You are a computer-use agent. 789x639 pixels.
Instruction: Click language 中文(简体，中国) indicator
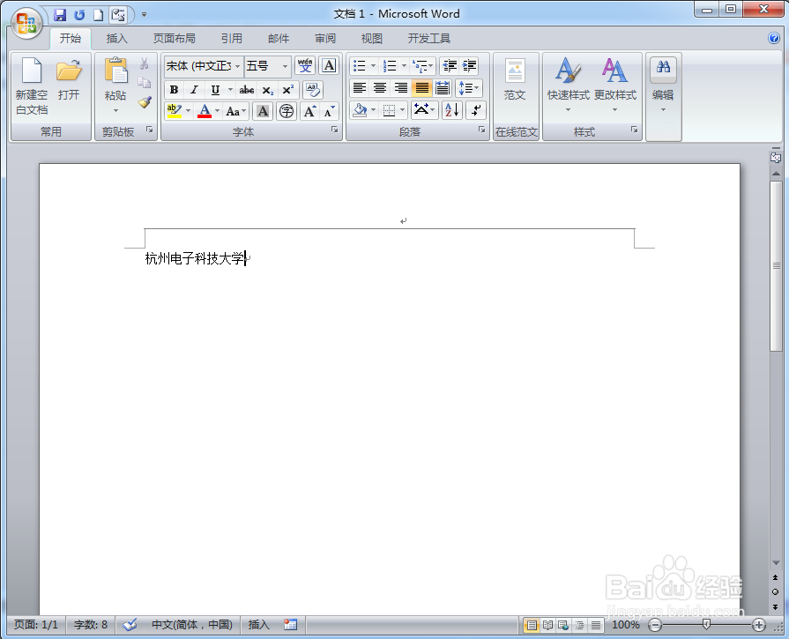tap(192, 625)
